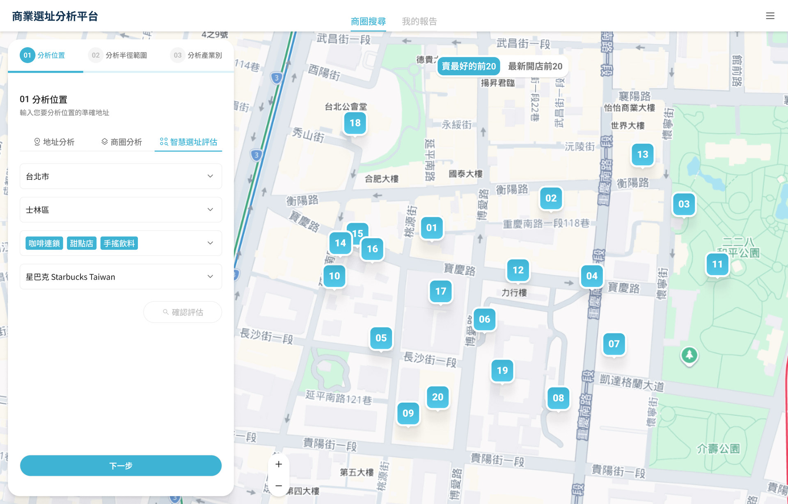The image size is (788, 504).
Task: Click map marker 03
Action: click(684, 204)
